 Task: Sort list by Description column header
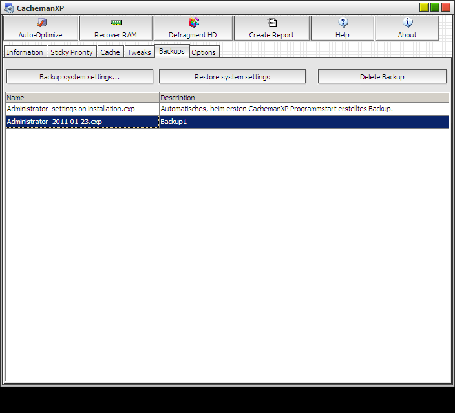tap(304, 98)
